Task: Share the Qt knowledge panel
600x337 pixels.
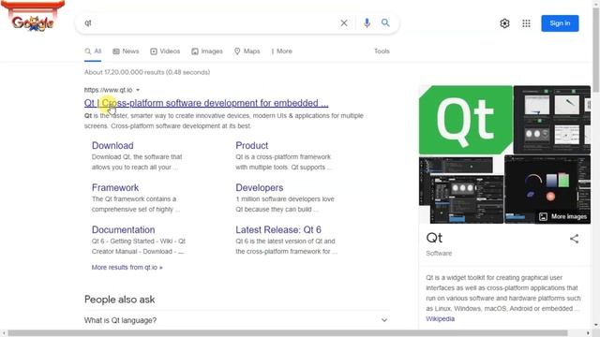Action: [x=574, y=239]
